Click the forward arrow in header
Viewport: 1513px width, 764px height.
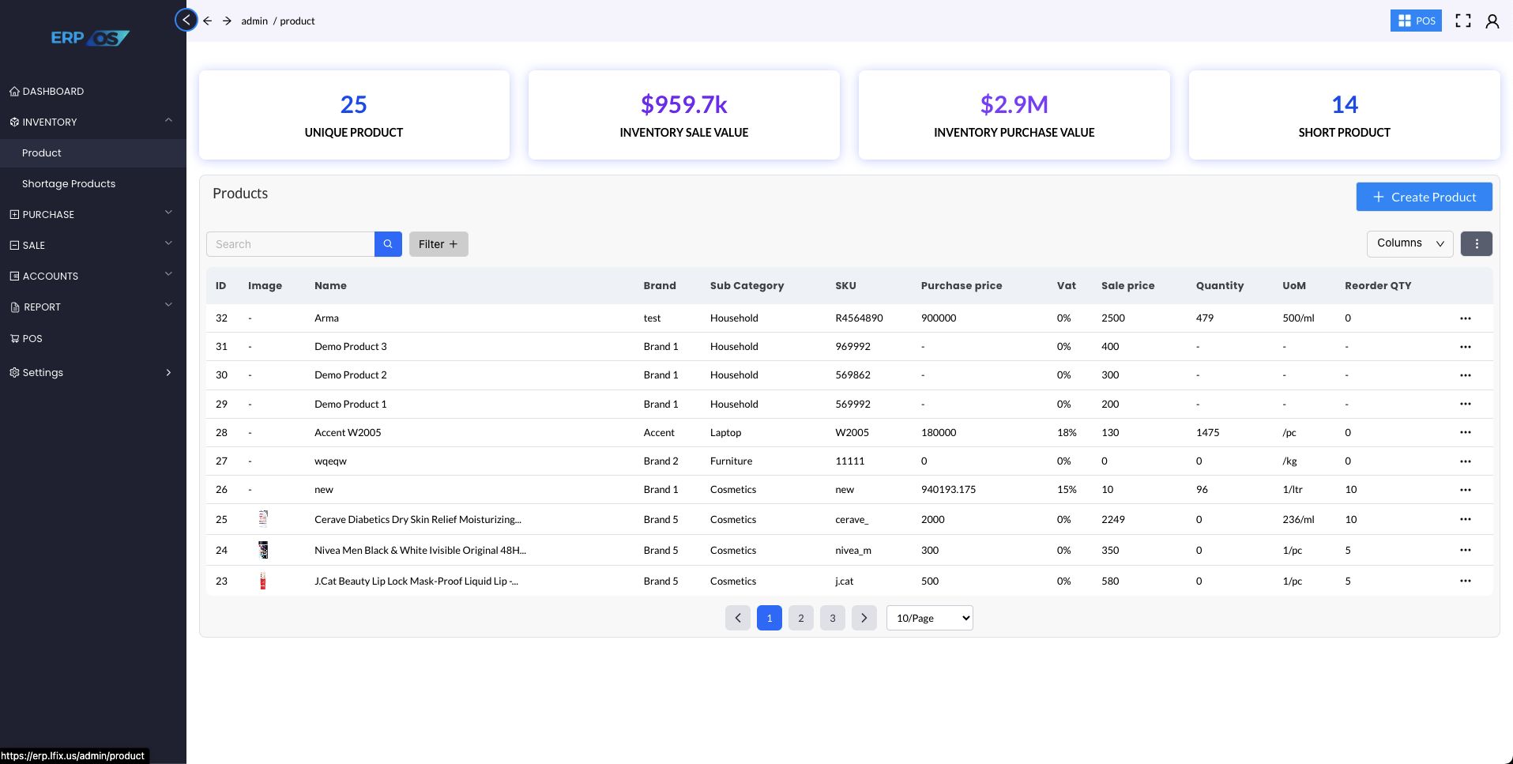[x=227, y=21]
